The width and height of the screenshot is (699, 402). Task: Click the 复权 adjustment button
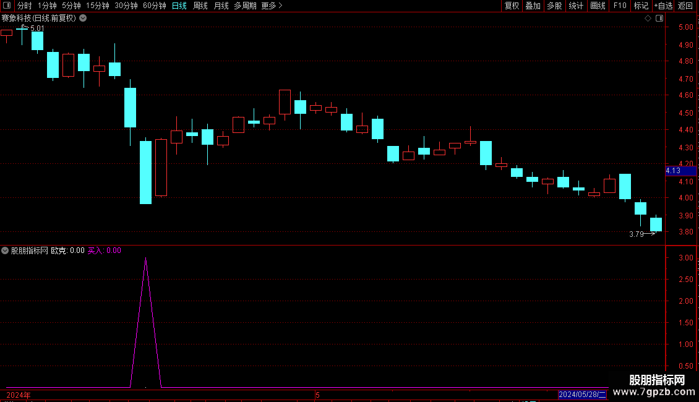click(512, 6)
